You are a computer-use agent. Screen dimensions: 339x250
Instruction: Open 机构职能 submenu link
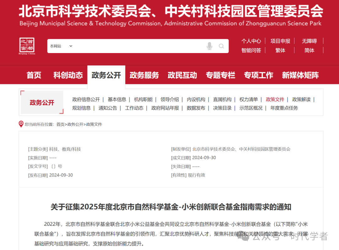143,100
